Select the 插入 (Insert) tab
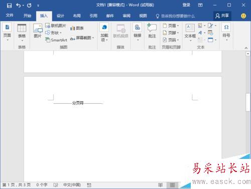 (44, 16)
